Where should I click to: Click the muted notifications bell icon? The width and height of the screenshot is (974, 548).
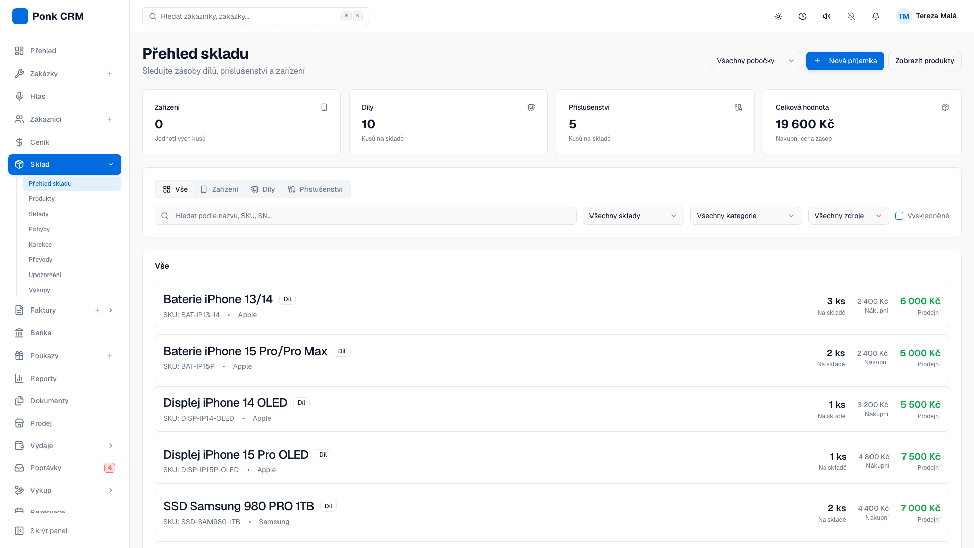851,16
